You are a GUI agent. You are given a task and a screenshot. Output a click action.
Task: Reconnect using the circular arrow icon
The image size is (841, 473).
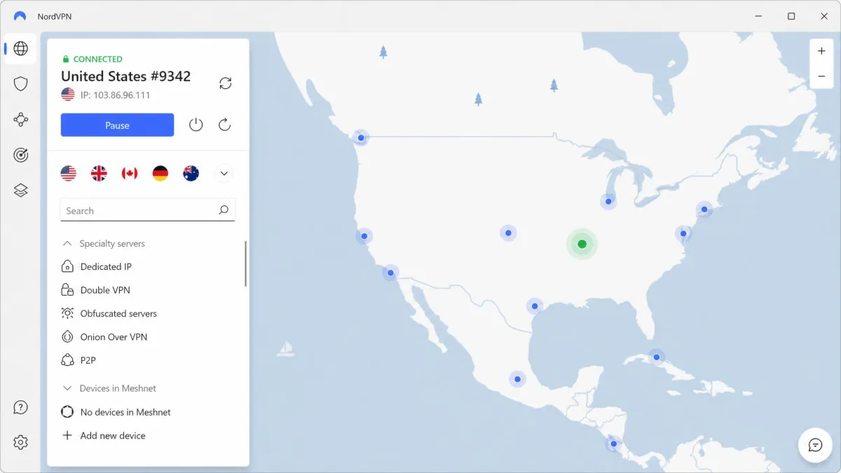tap(225, 125)
